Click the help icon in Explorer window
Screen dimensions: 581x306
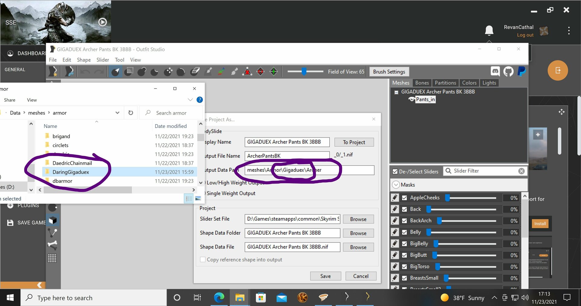(x=200, y=100)
